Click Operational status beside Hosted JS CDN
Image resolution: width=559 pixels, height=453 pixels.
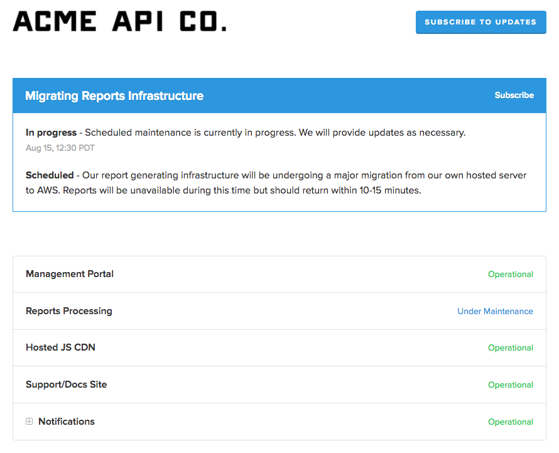click(510, 347)
